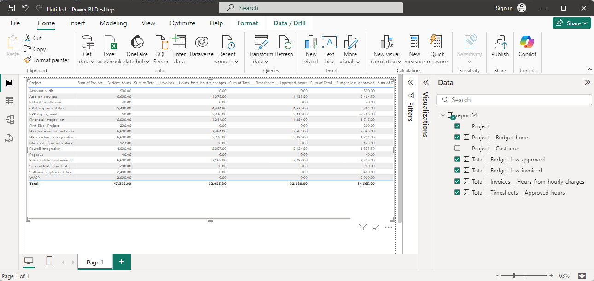The width and height of the screenshot is (594, 281).
Task: Switch to desktop layout icon
Action: [x=29, y=261]
